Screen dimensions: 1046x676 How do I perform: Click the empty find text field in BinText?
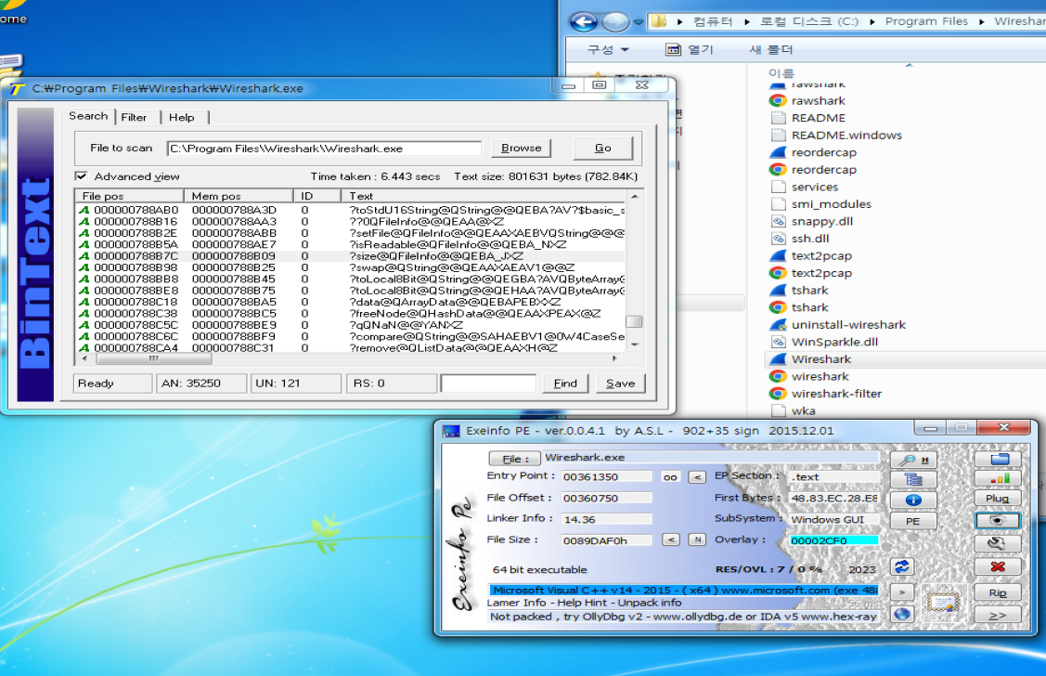tap(488, 383)
